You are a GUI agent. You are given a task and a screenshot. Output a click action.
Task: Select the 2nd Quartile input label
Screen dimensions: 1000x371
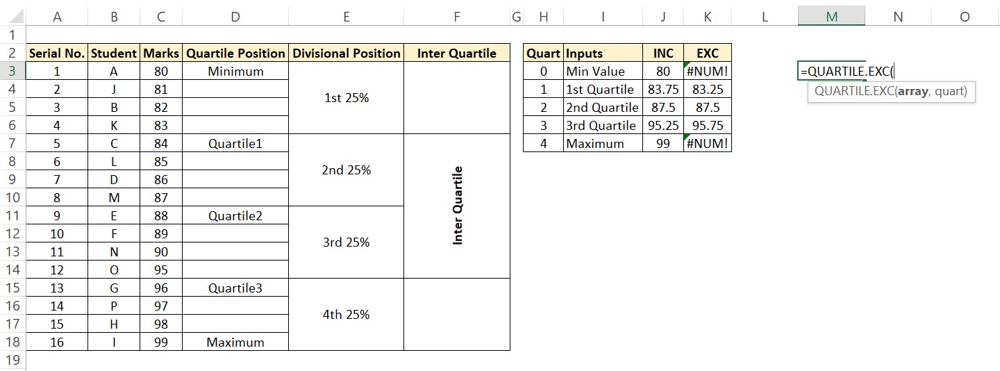tap(603, 107)
